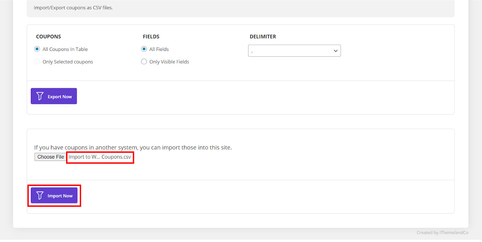The width and height of the screenshot is (482, 242).
Task: Click the funnel icon on Import Now
Action: [x=40, y=195]
